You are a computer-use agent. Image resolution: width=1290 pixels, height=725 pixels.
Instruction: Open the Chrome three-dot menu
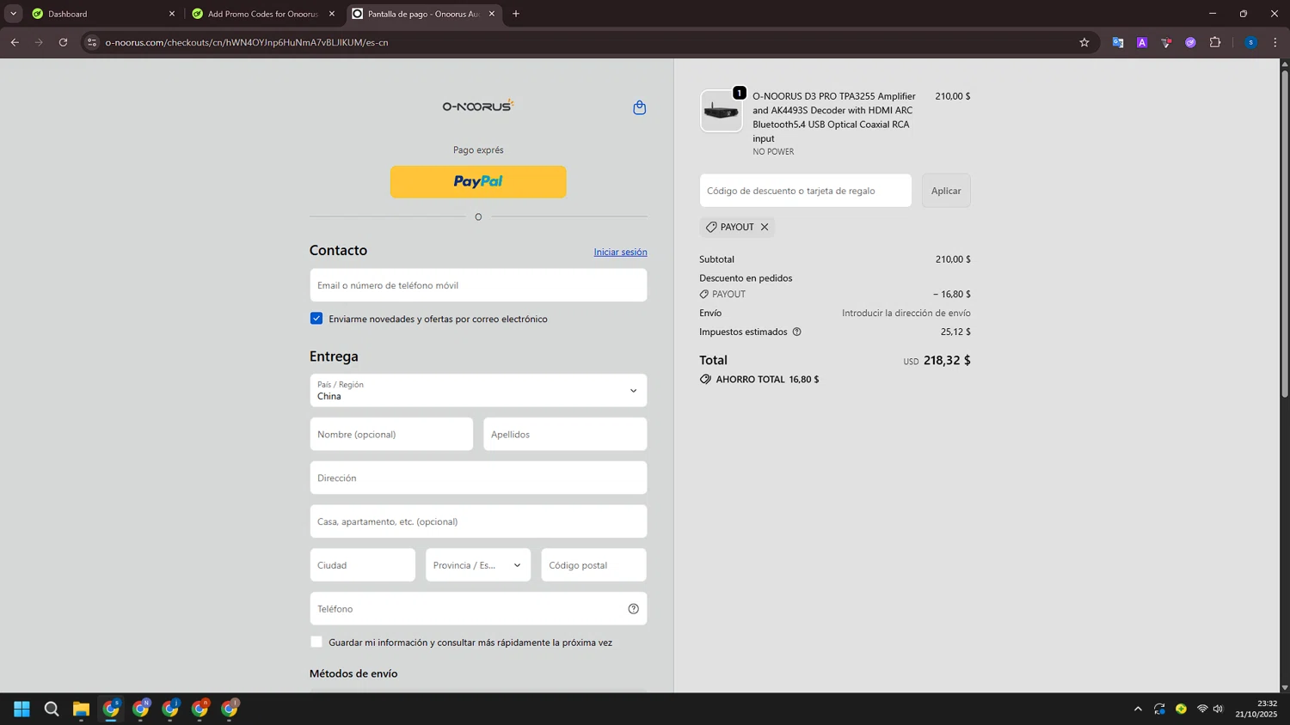1275,42
